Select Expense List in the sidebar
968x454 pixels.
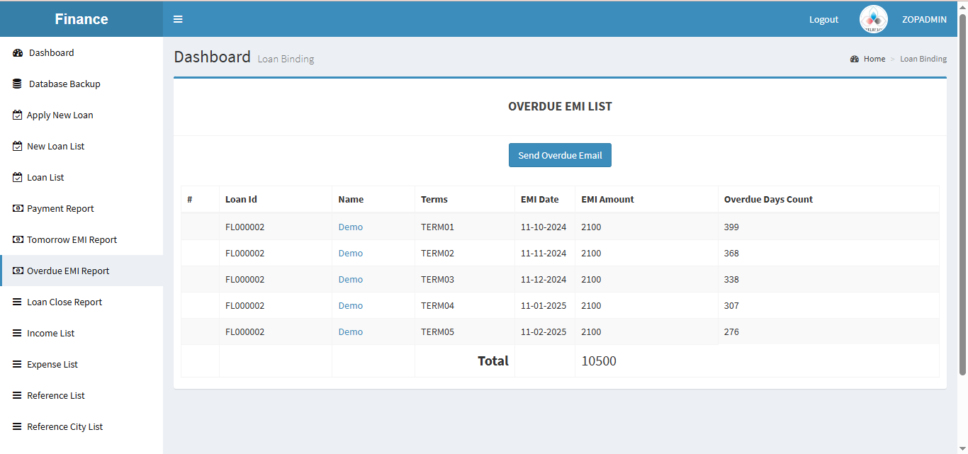tap(52, 365)
